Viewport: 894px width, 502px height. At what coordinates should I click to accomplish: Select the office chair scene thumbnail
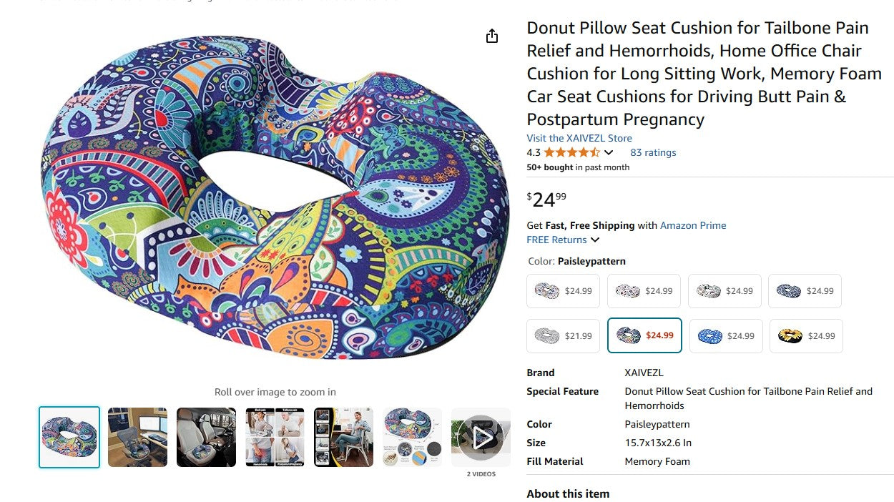(x=137, y=437)
